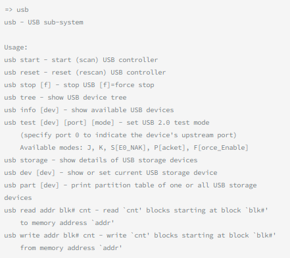Click the 'usb storage' details line

coord(101,160)
